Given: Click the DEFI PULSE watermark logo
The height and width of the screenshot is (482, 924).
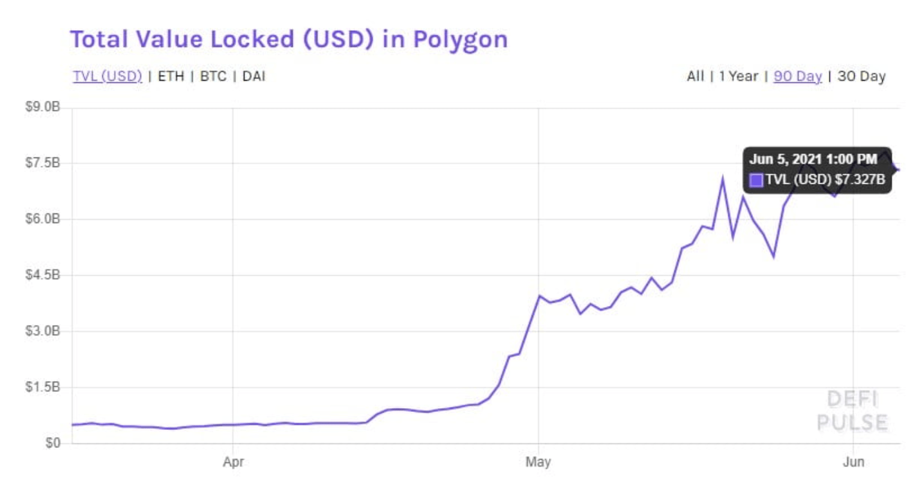Looking at the screenshot, I should 853,411.
